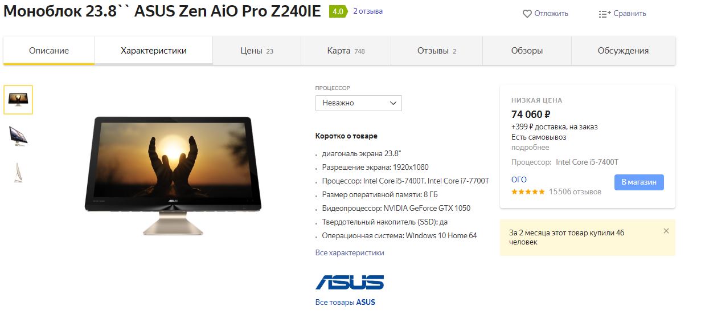Click the ASUS brand logo
The image size is (701, 318).
coord(350,282)
